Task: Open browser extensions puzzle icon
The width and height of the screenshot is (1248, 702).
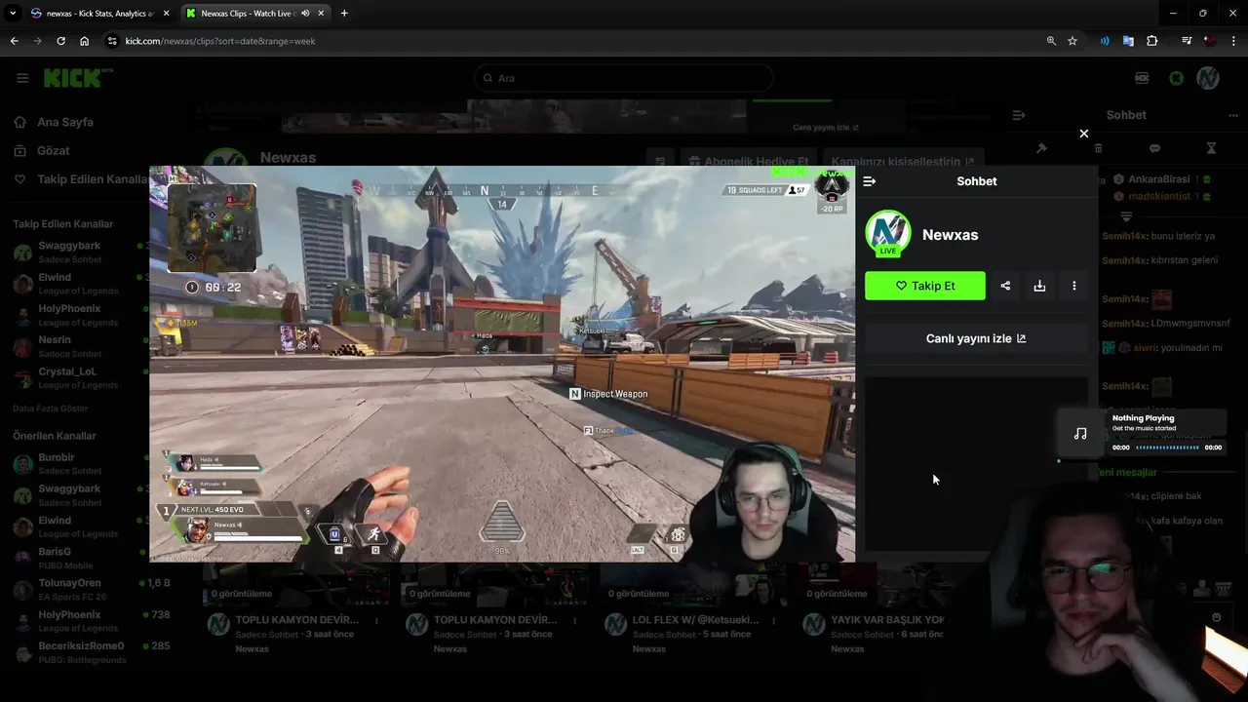Action: coord(1152,41)
